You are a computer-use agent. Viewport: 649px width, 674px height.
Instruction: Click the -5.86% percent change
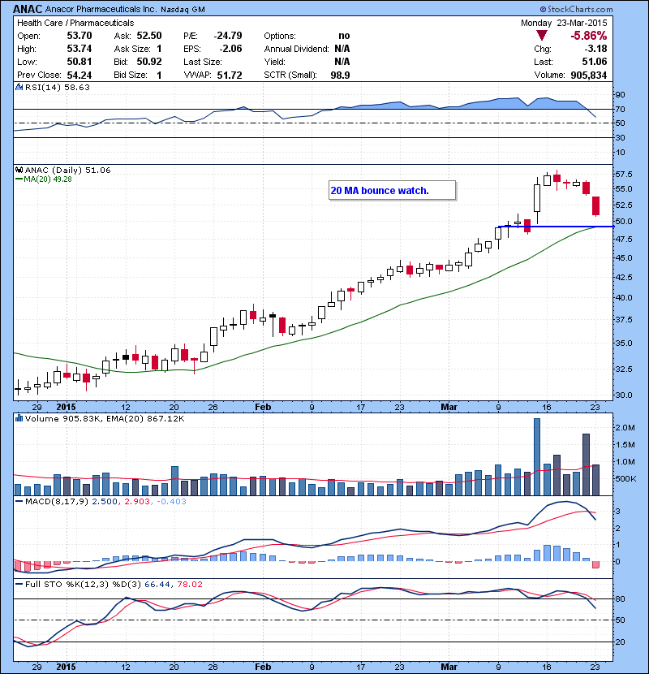click(588, 35)
